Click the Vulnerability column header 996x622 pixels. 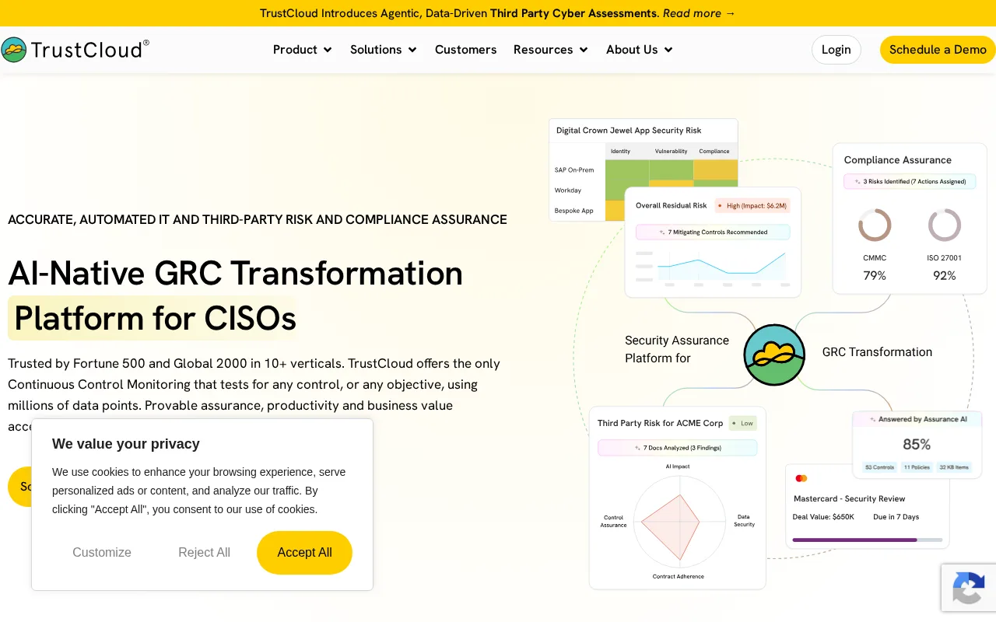[x=672, y=151]
